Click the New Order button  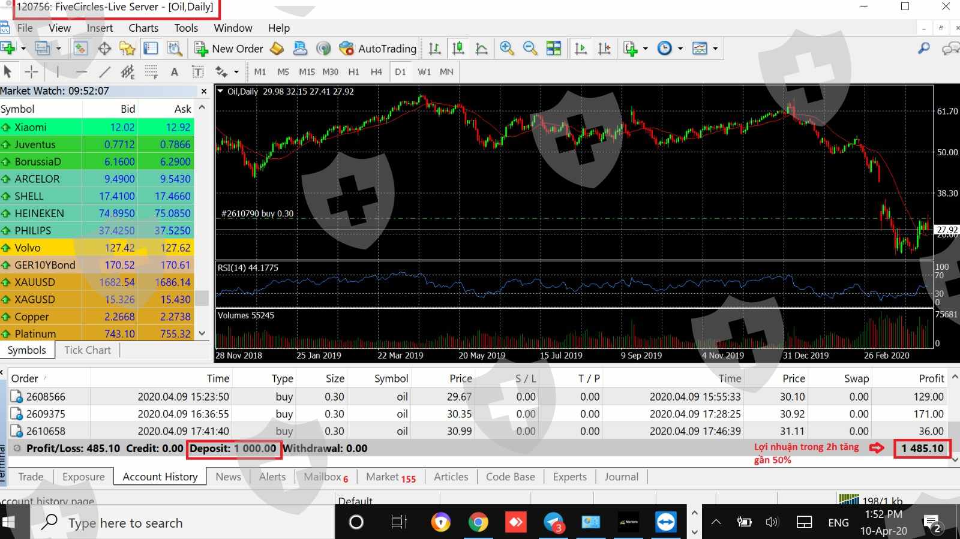click(229, 49)
